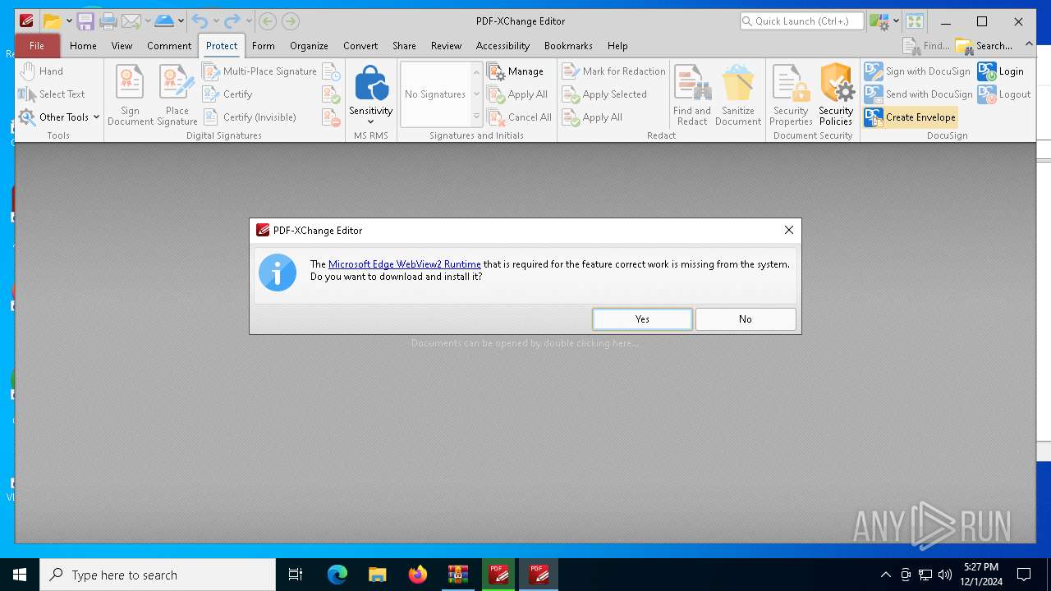Screen dimensions: 1051x591
Task: Switch to the View ribbon tab
Action: [122, 46]
